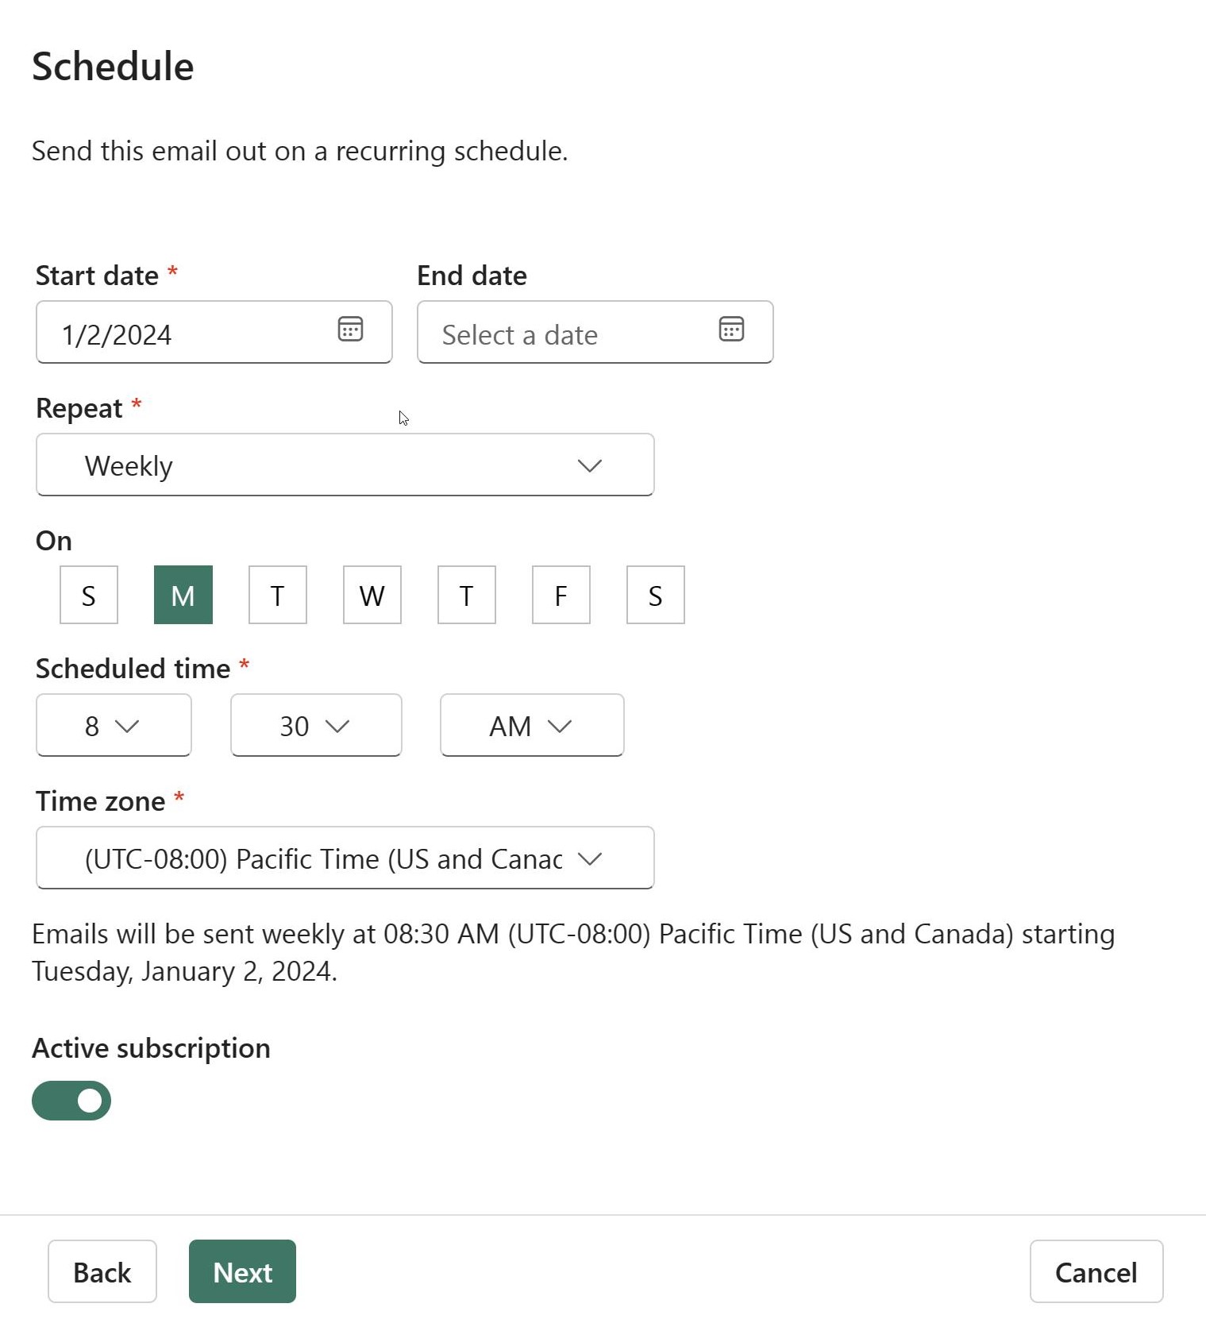Open the Time zone dropdown
The height and width of the screenshot is (1319, 1206).
[344, 858]
